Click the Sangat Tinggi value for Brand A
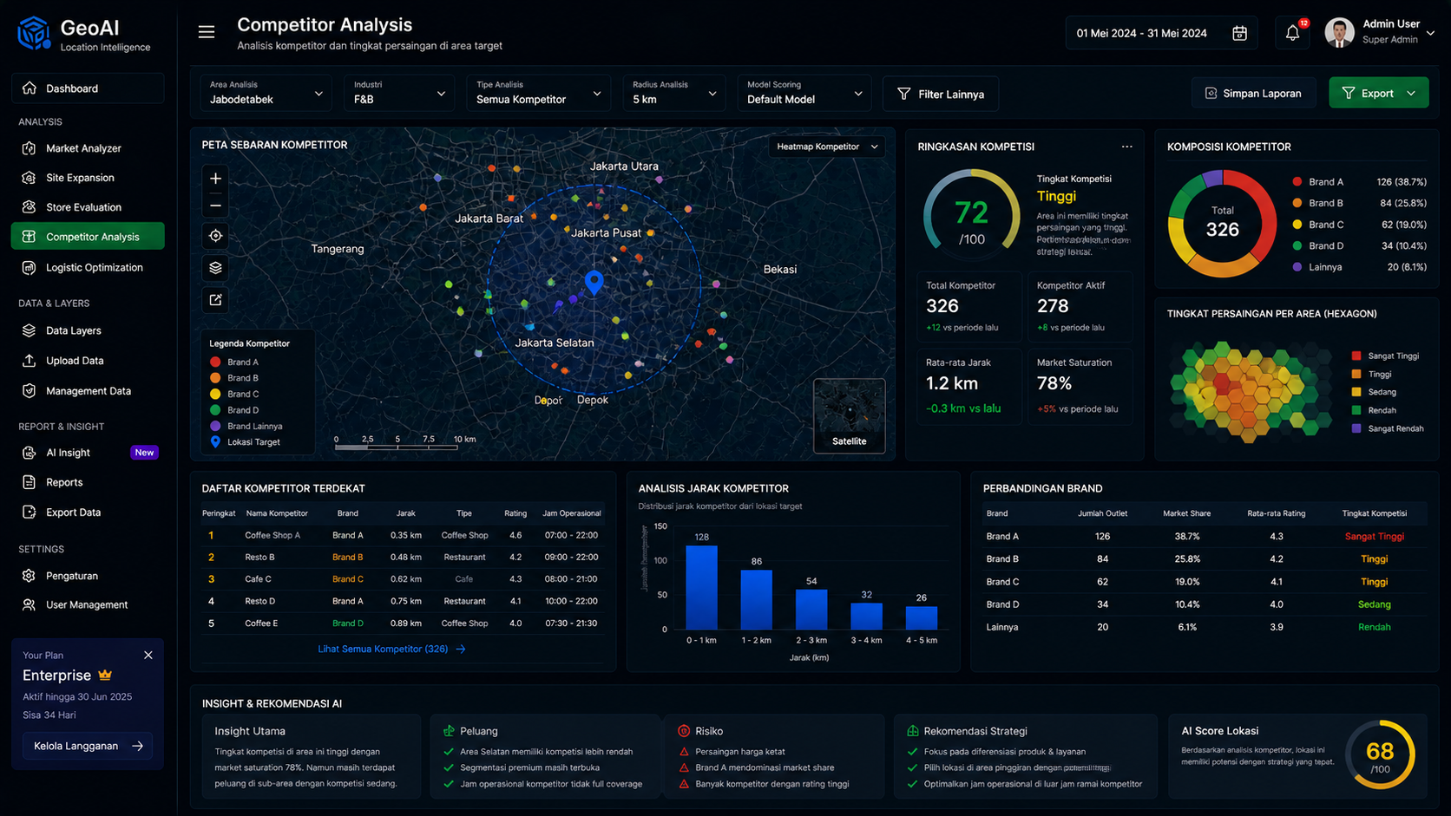 click(1375, 537)
